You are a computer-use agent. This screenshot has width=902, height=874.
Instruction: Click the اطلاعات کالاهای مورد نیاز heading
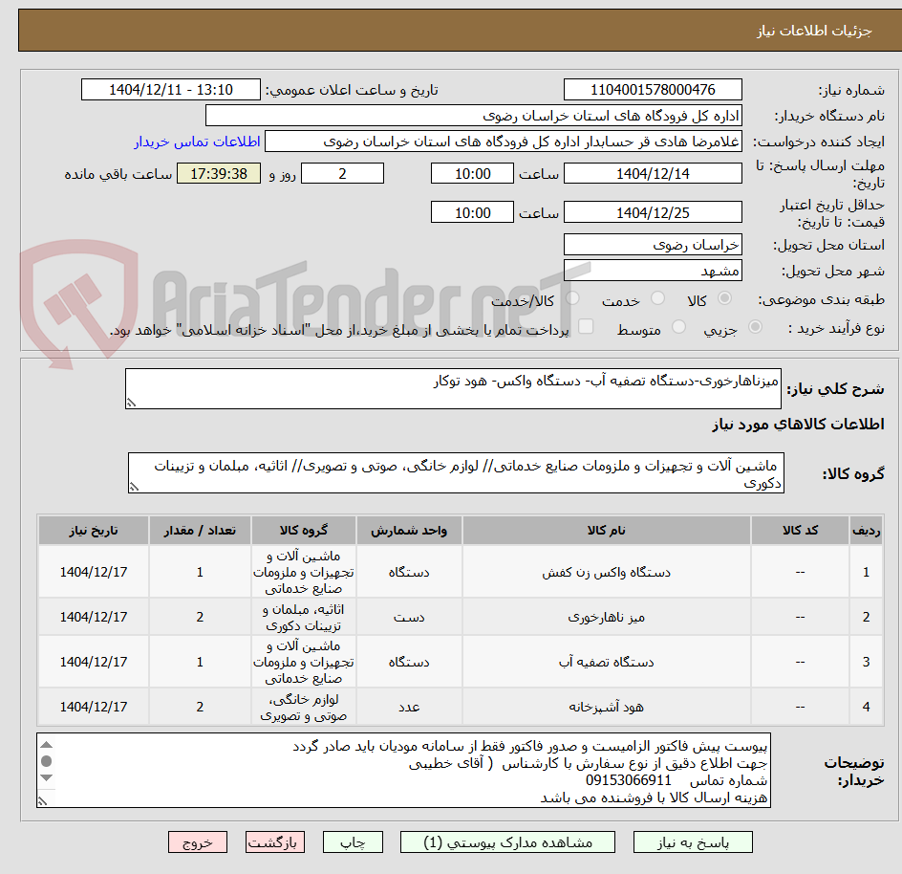(798, 425)
